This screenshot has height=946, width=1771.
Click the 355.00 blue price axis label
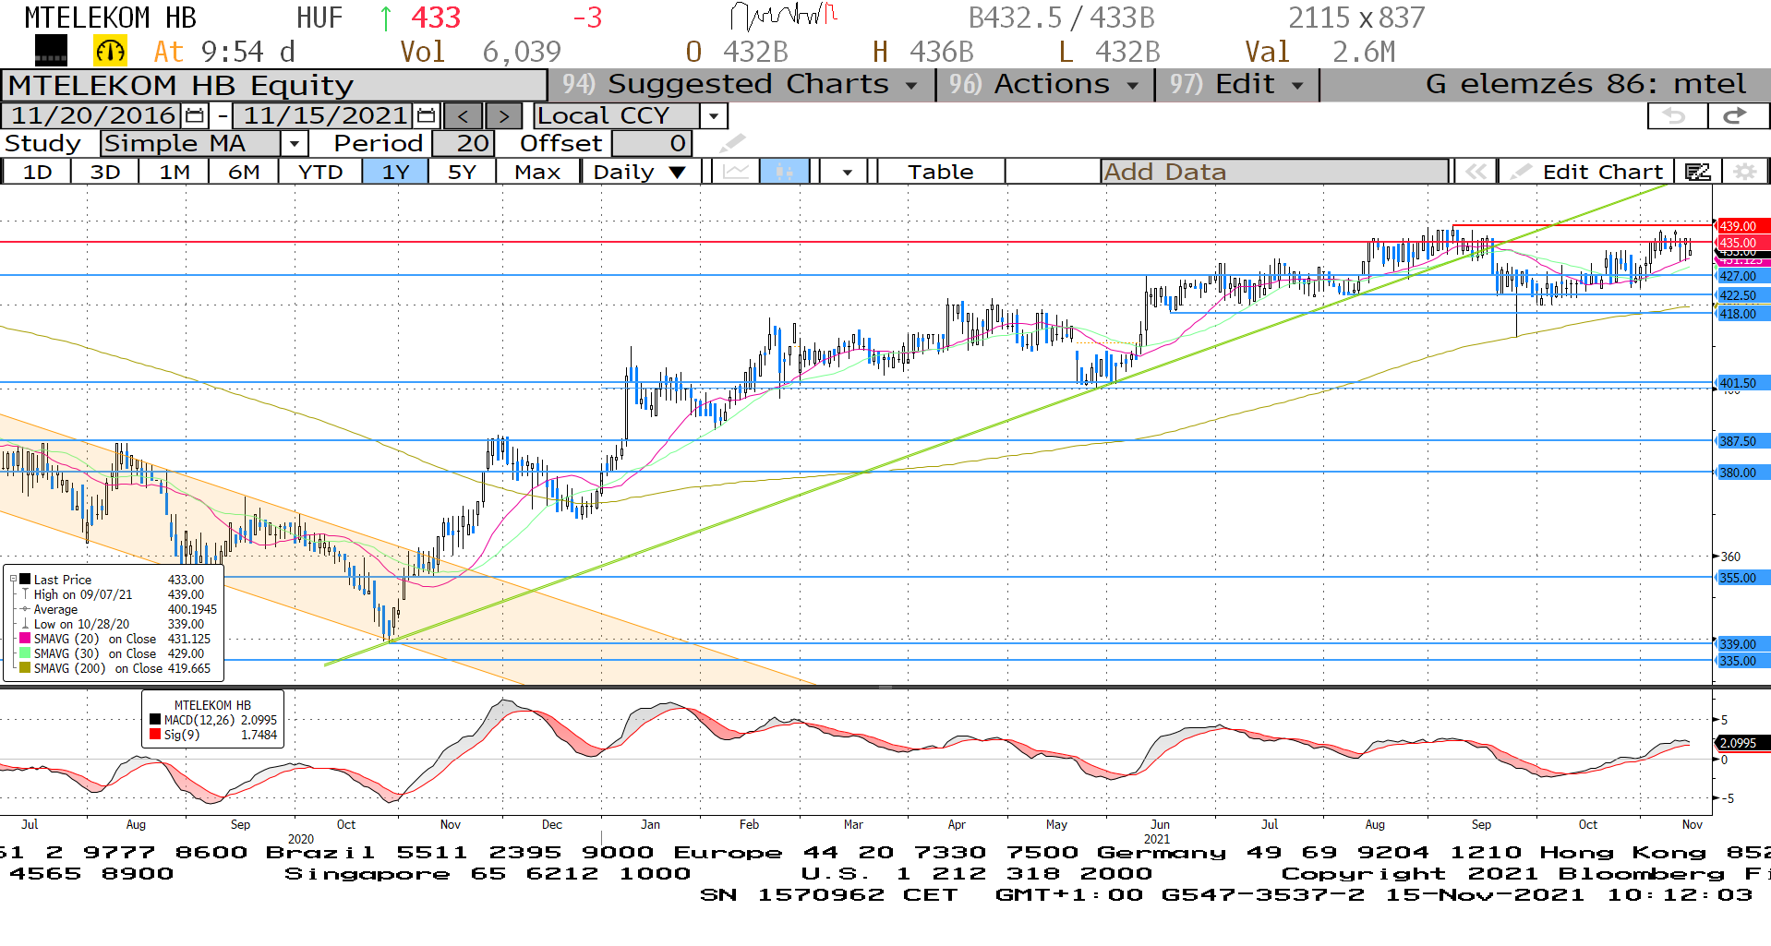tap(1741, 578)
